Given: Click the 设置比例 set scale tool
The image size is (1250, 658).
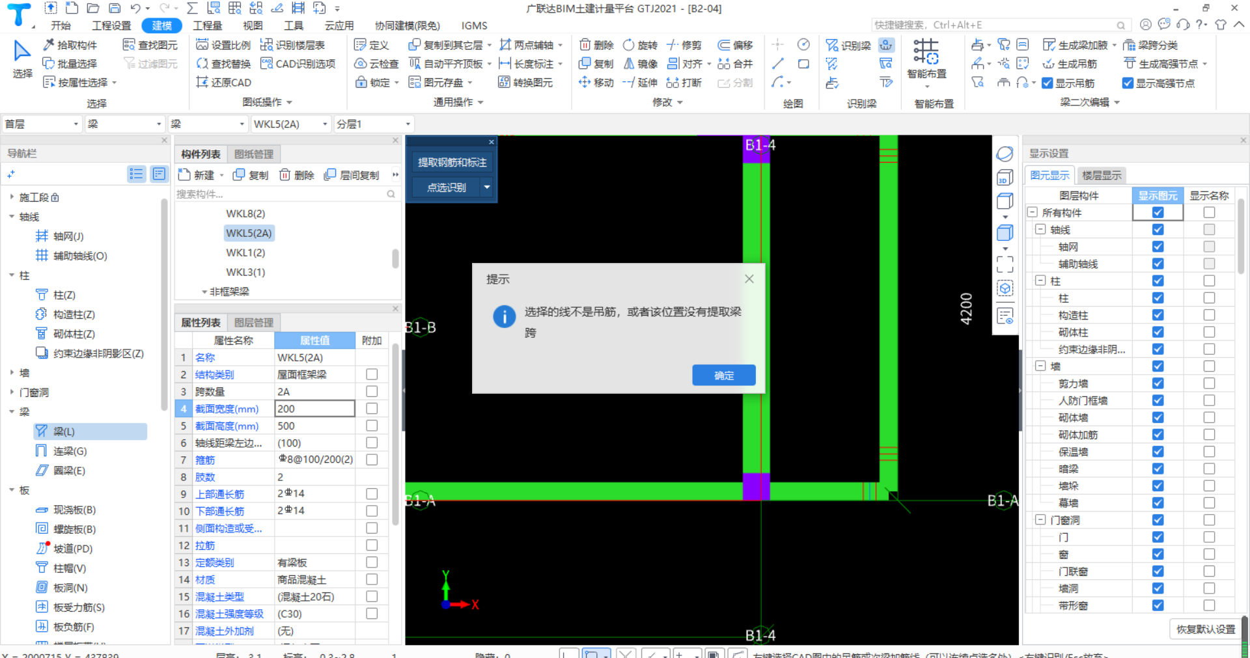Looking at the screenshot, I should point(223,45).
